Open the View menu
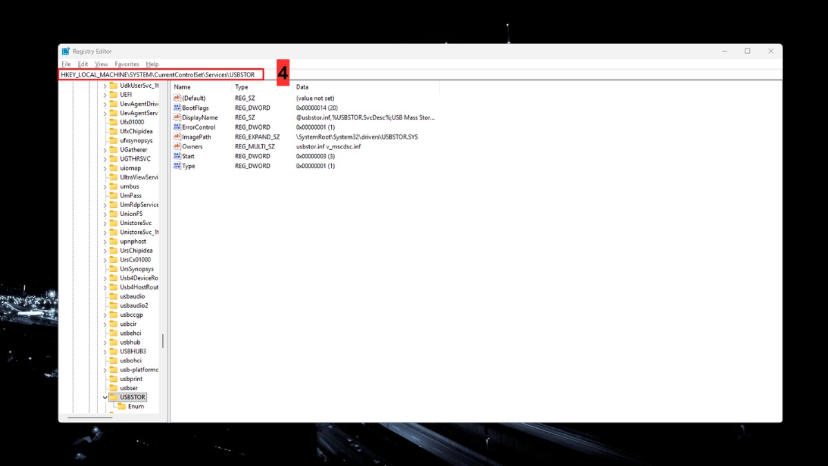This screenshot has width=828, height=466. (101, 64)
